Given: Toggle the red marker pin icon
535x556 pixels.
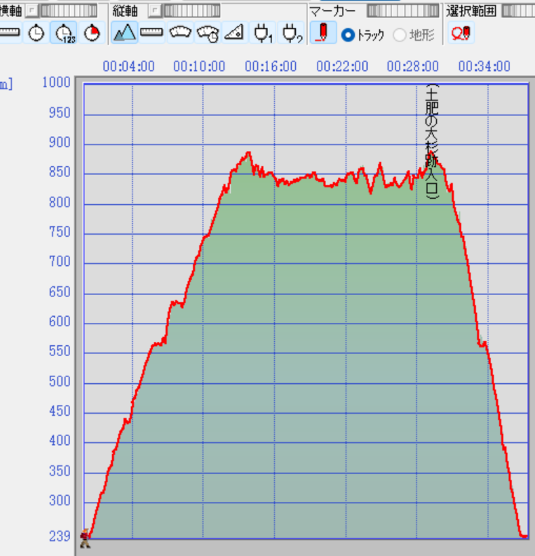Looking at the screenshot, I should point(323,33).
